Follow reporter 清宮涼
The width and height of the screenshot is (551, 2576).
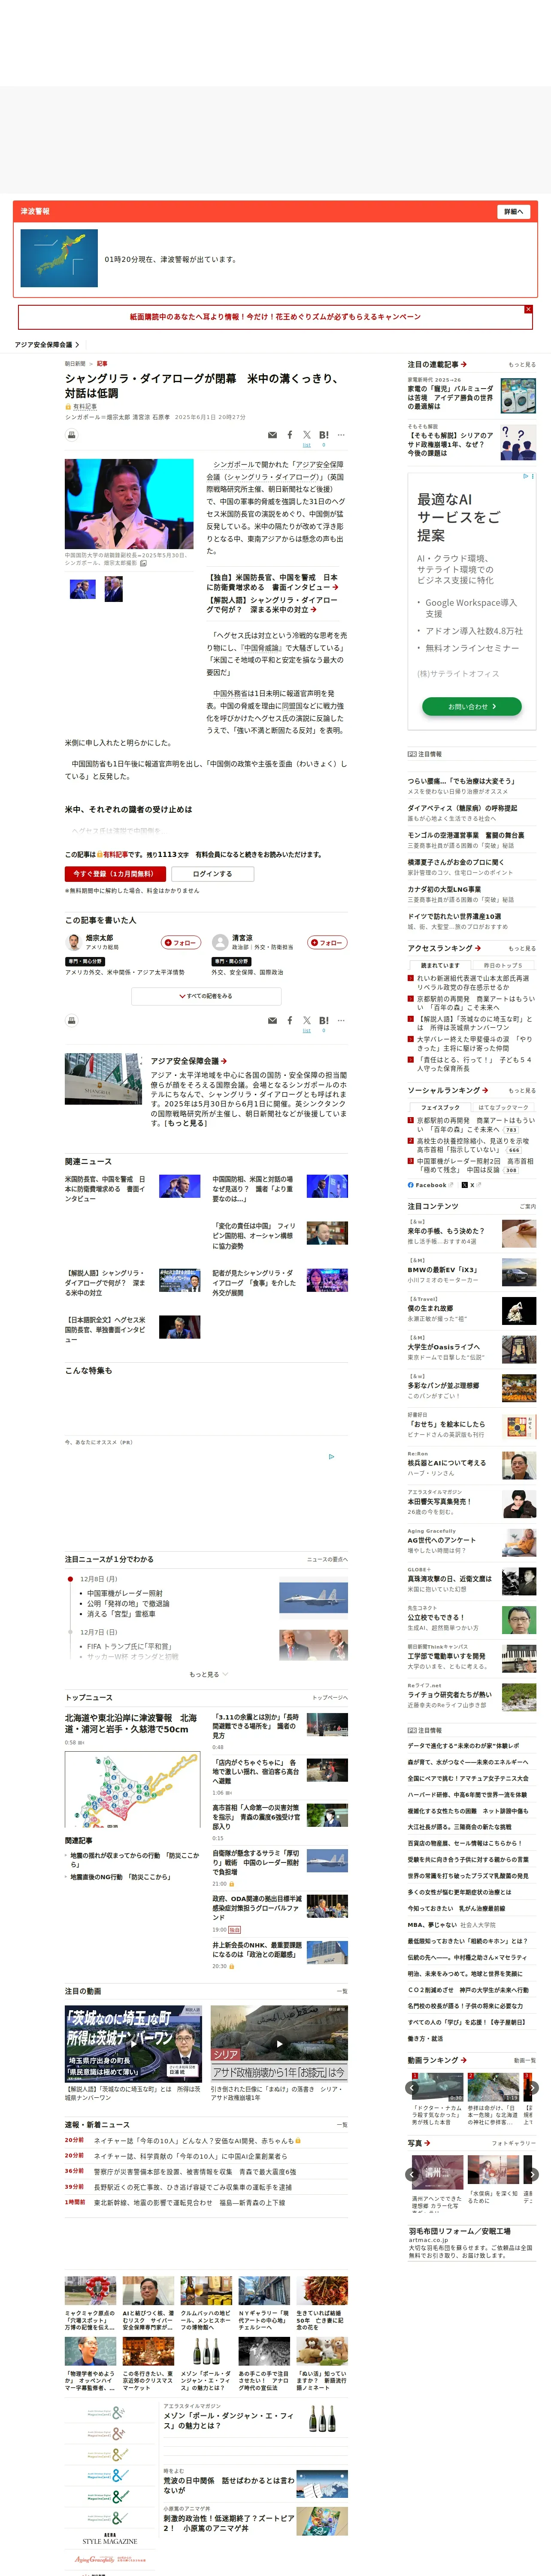tap(327, 943)
